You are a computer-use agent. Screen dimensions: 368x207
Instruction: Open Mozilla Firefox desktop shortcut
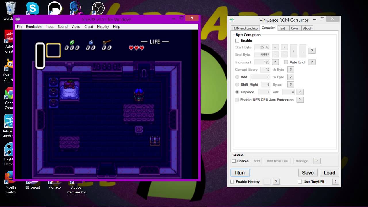[11, 183]
